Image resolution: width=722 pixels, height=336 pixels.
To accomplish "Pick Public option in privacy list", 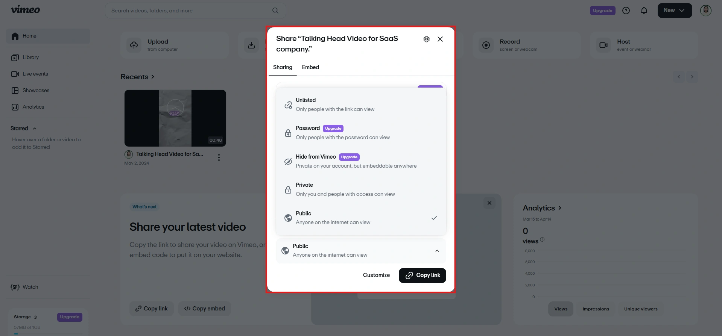I will click(361, 218).
